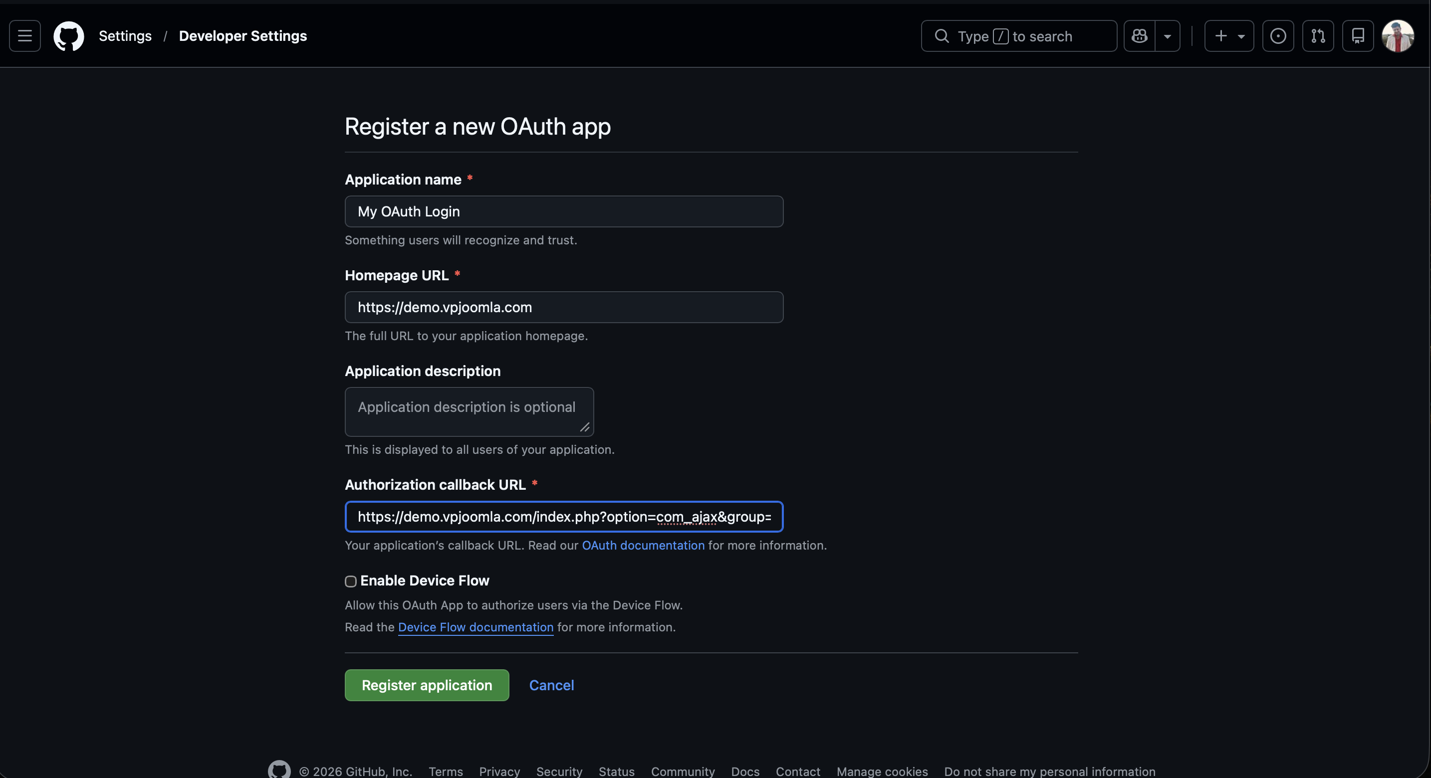1431x778 pixels.
Task: Open the Terms footer link
Action: pos(446,772)
